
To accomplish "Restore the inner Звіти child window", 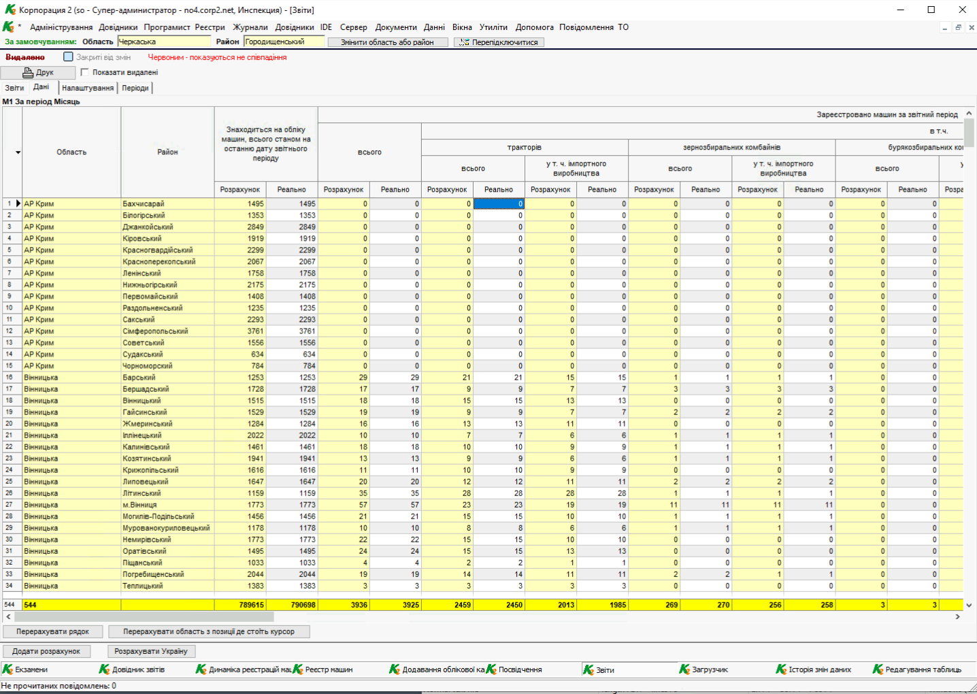I will [x=958, y=28].
